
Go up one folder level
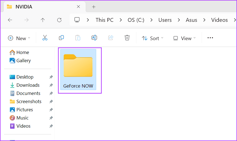point(43,20)
